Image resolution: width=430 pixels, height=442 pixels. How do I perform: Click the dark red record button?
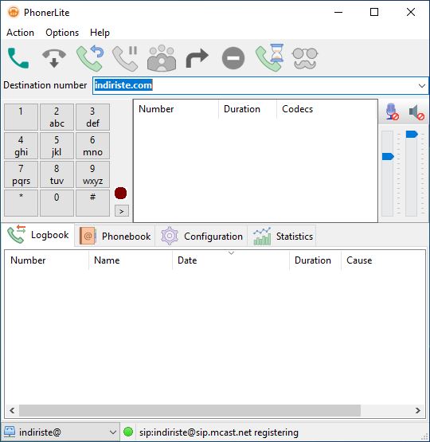pyautogui.click(x=120, y=193)
